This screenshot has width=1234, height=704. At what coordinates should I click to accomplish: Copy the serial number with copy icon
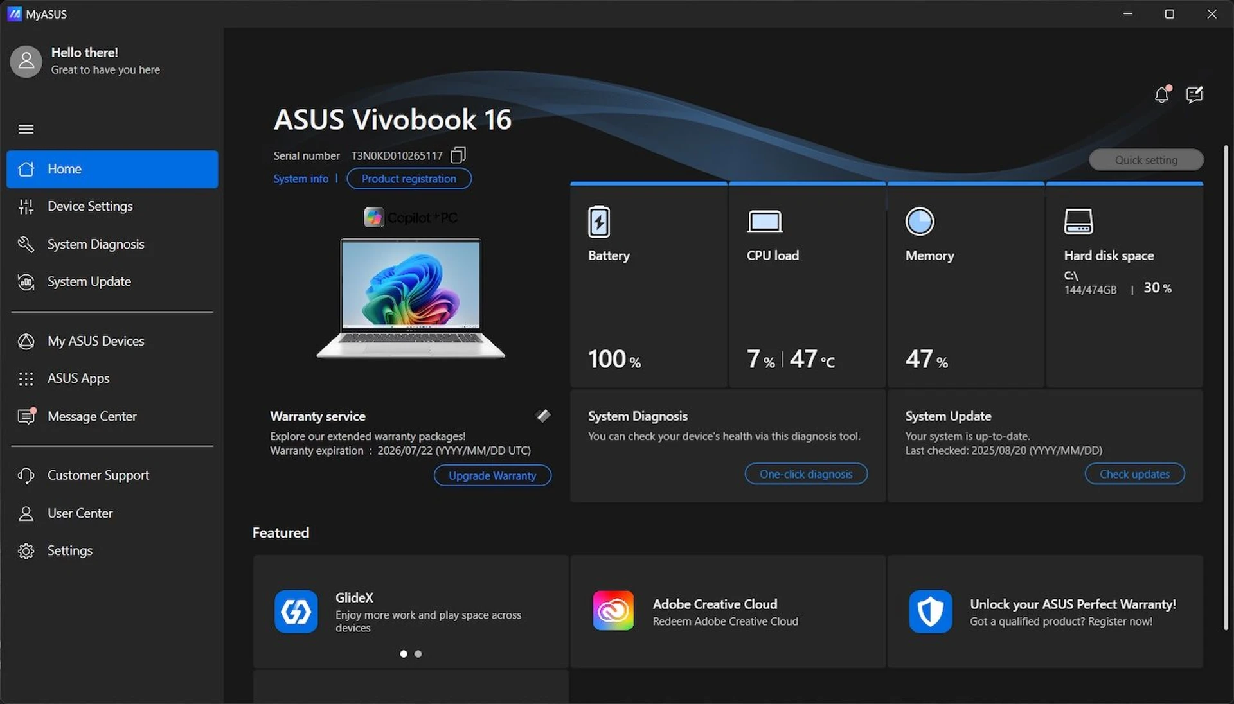tap(458, 155)
